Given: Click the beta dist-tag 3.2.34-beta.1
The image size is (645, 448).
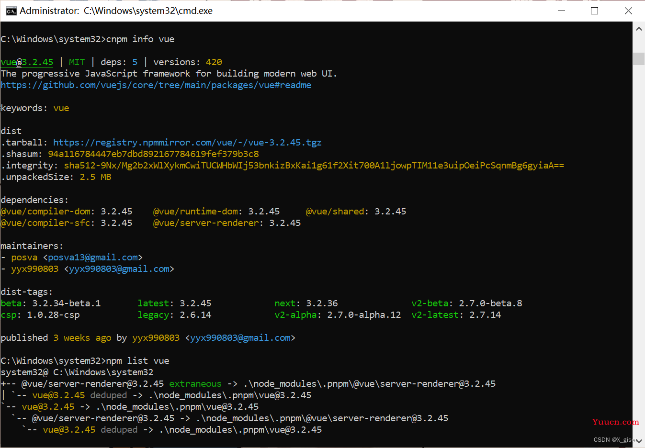Looking at the screenshot, I should point(51,303).
